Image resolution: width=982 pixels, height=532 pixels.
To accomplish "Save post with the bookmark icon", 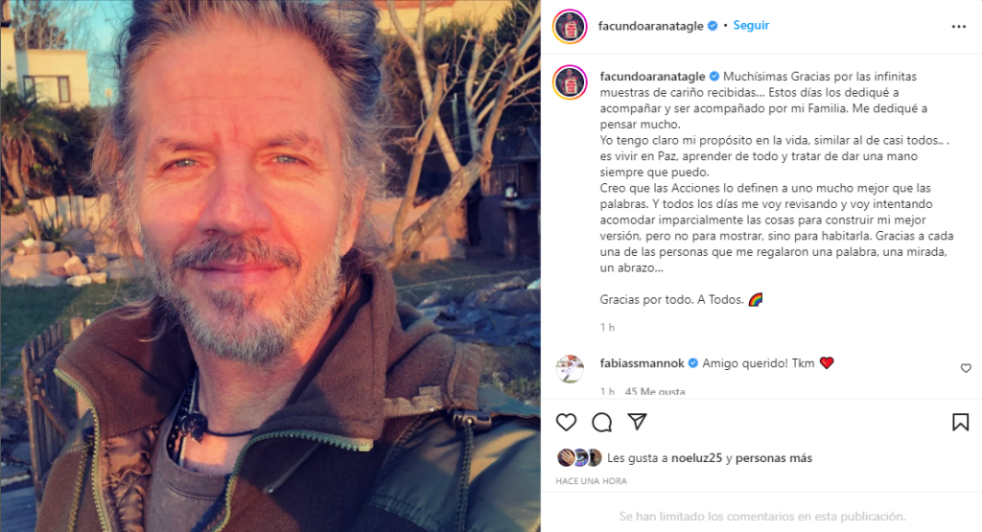I will pyautogui.click(x=960, y=423).
